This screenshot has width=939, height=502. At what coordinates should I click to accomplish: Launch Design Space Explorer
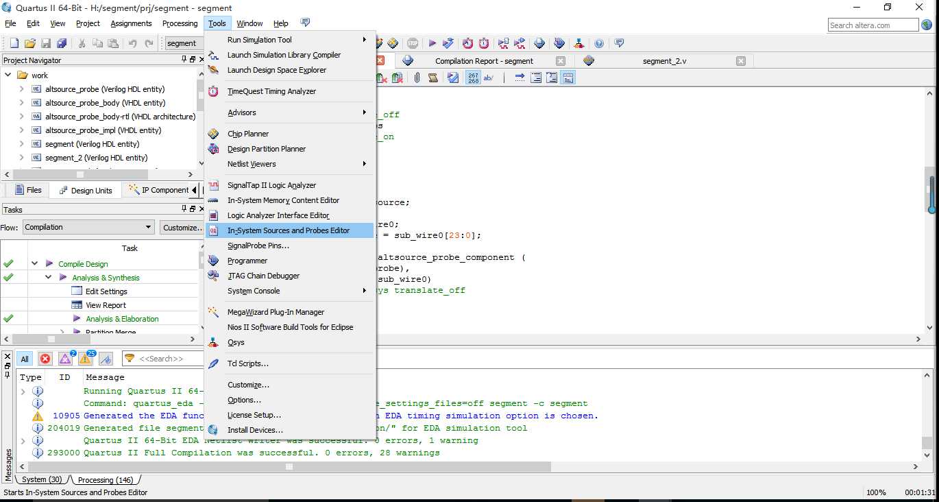pyautogui.click(x=277, y=70)
